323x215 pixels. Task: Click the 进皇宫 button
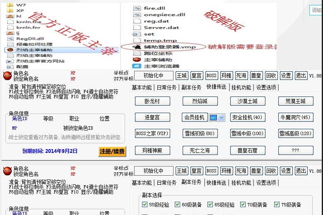pos(152,117)
